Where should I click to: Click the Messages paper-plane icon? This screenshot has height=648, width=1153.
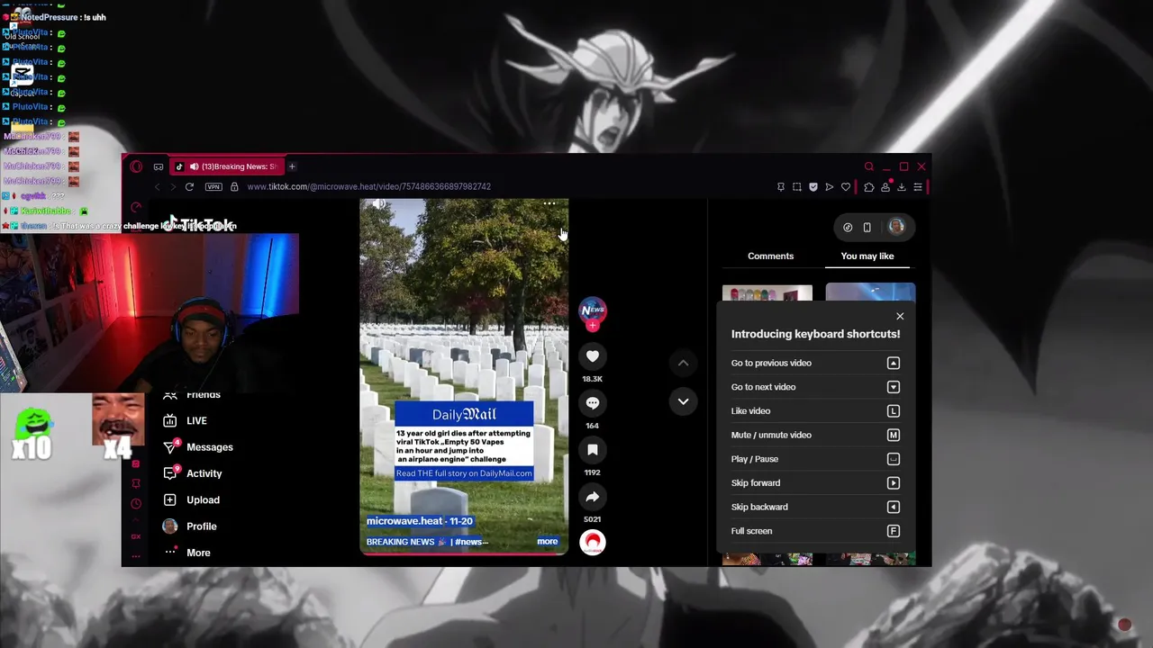click(x=169, y=446)
